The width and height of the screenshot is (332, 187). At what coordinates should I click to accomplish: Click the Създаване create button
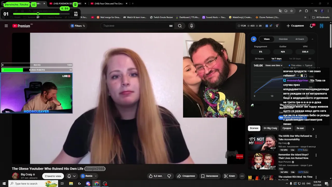295,26
